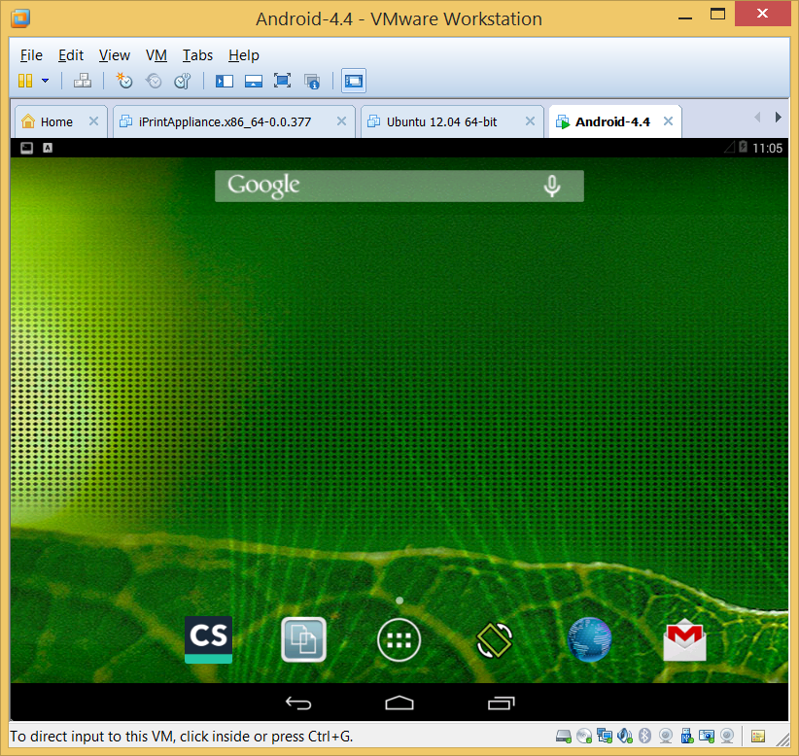The height and width of the screenshot is (756, 799).
Task: Suspend the VM with the pause icon
Action: (25, 81)
